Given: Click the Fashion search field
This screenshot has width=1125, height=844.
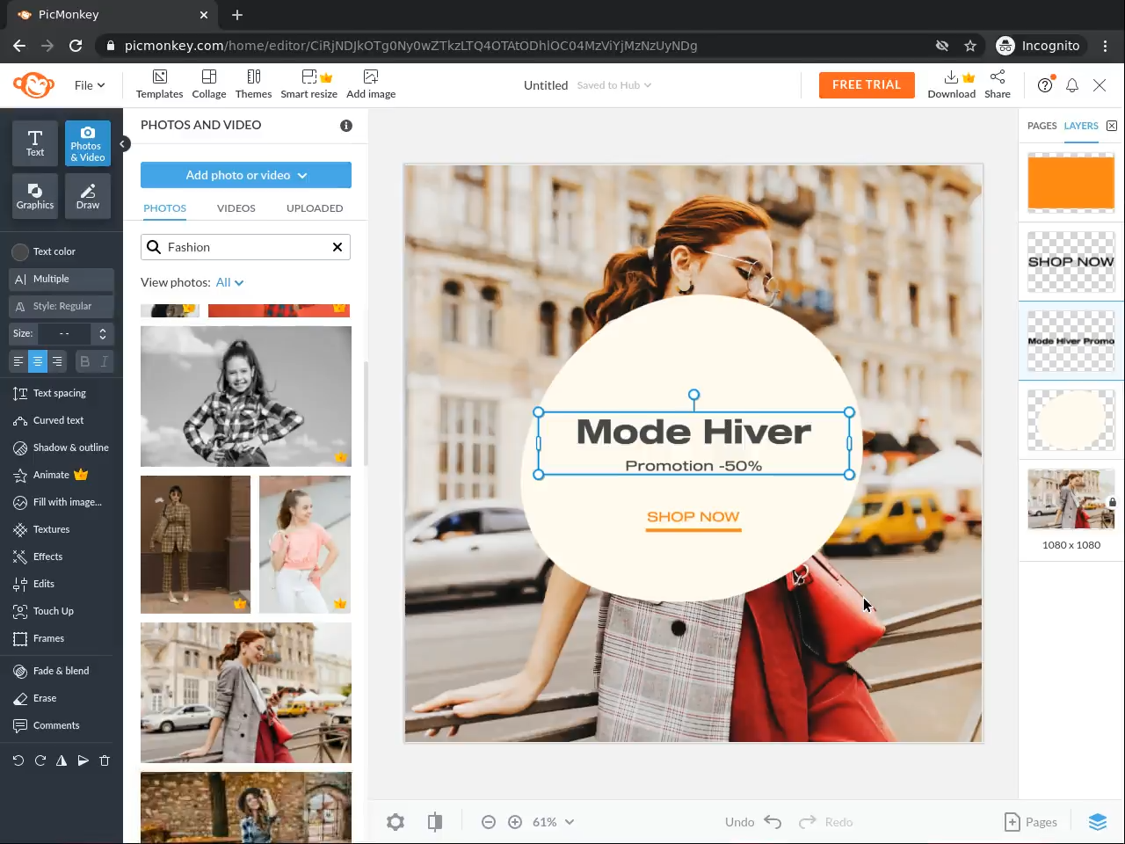Looking at the screenshot, I should 245,247.
